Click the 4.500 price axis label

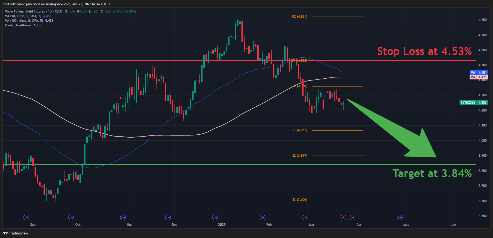coord(482,65)
